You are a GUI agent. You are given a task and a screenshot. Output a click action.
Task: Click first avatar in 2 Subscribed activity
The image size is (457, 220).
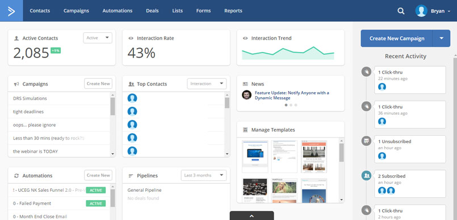click(x=382, y=191)
